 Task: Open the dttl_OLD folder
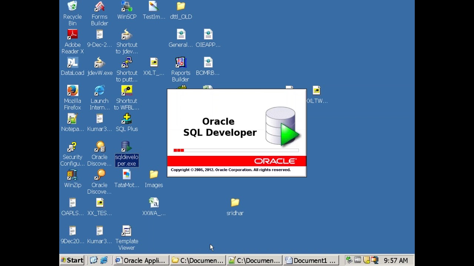tap(181, 10)
